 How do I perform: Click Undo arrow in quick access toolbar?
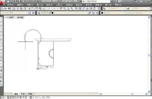click(x=27, y=1)
